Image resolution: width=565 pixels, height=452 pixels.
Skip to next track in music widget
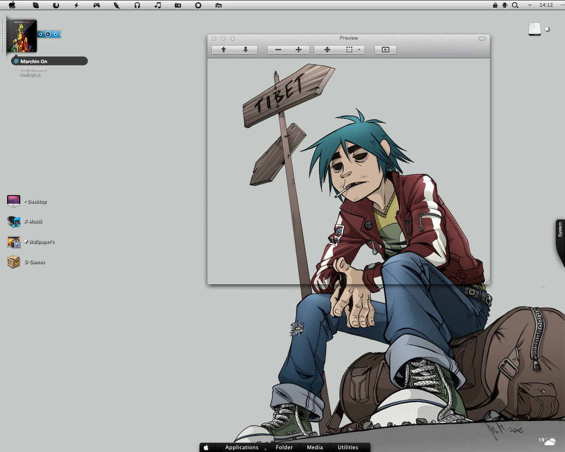click(x=55, y=34)
